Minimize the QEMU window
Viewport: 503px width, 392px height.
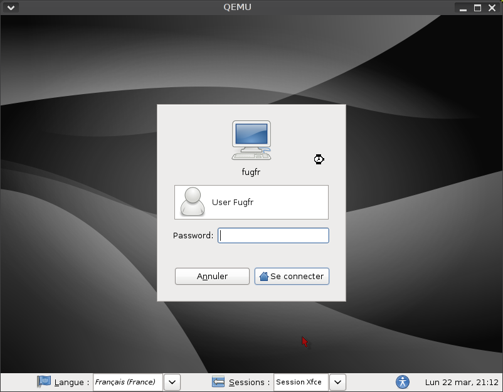(x=463, y=8)
